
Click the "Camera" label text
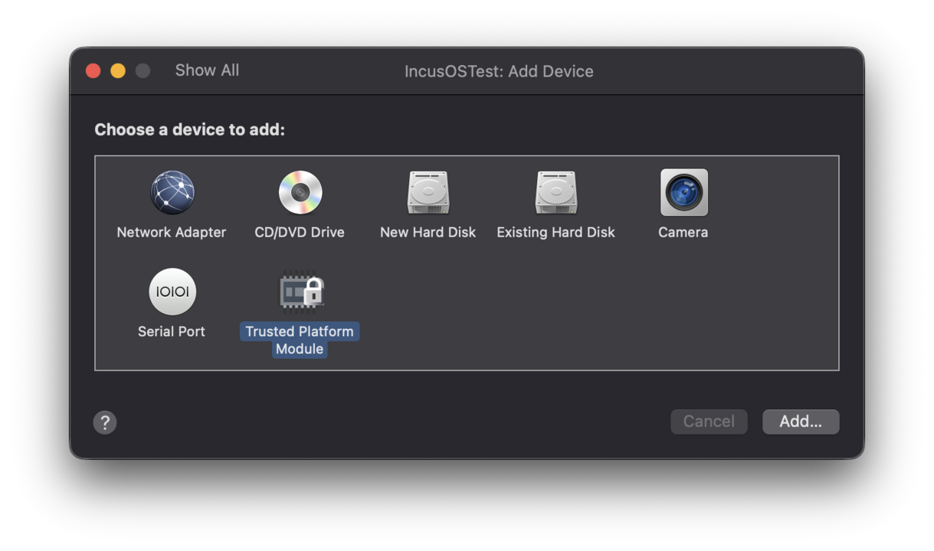point(683,232)
